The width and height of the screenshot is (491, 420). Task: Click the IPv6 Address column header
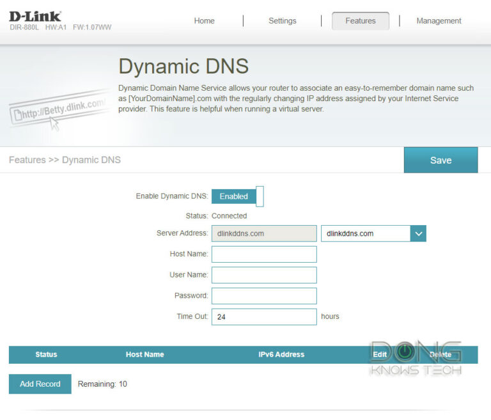(x=281, y=355)
